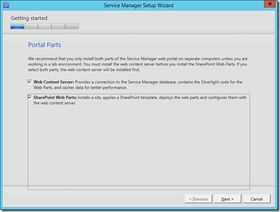This screenshot has width=280, height=212.
Task: Select the bold Web Content Server label
Action: pos(54,82)
